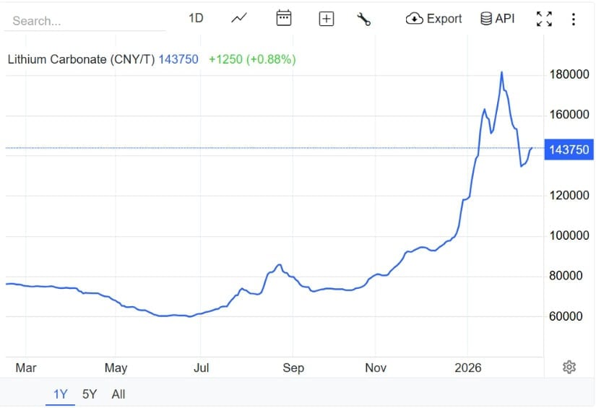Click the API database icon
The width and height of the screenshot is (596, 408).
point(486,19)
